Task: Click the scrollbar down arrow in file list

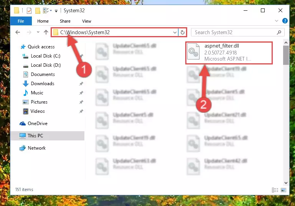Action: click(x=286, y=183)
